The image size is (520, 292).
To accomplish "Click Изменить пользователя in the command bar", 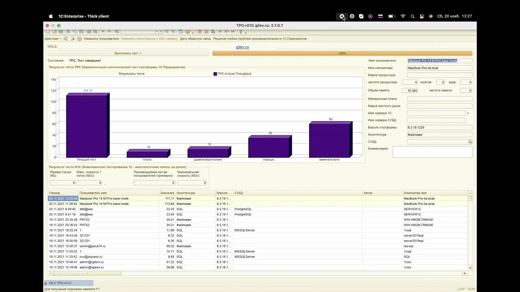I will pos(101,39).
